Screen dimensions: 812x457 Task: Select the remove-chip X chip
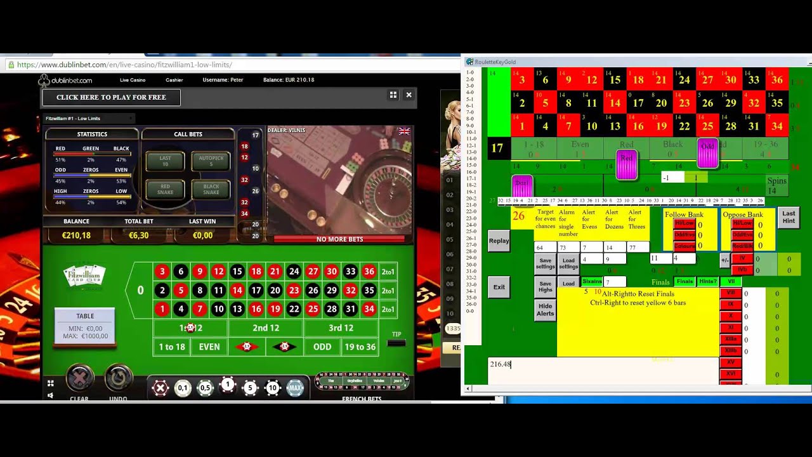160,388
